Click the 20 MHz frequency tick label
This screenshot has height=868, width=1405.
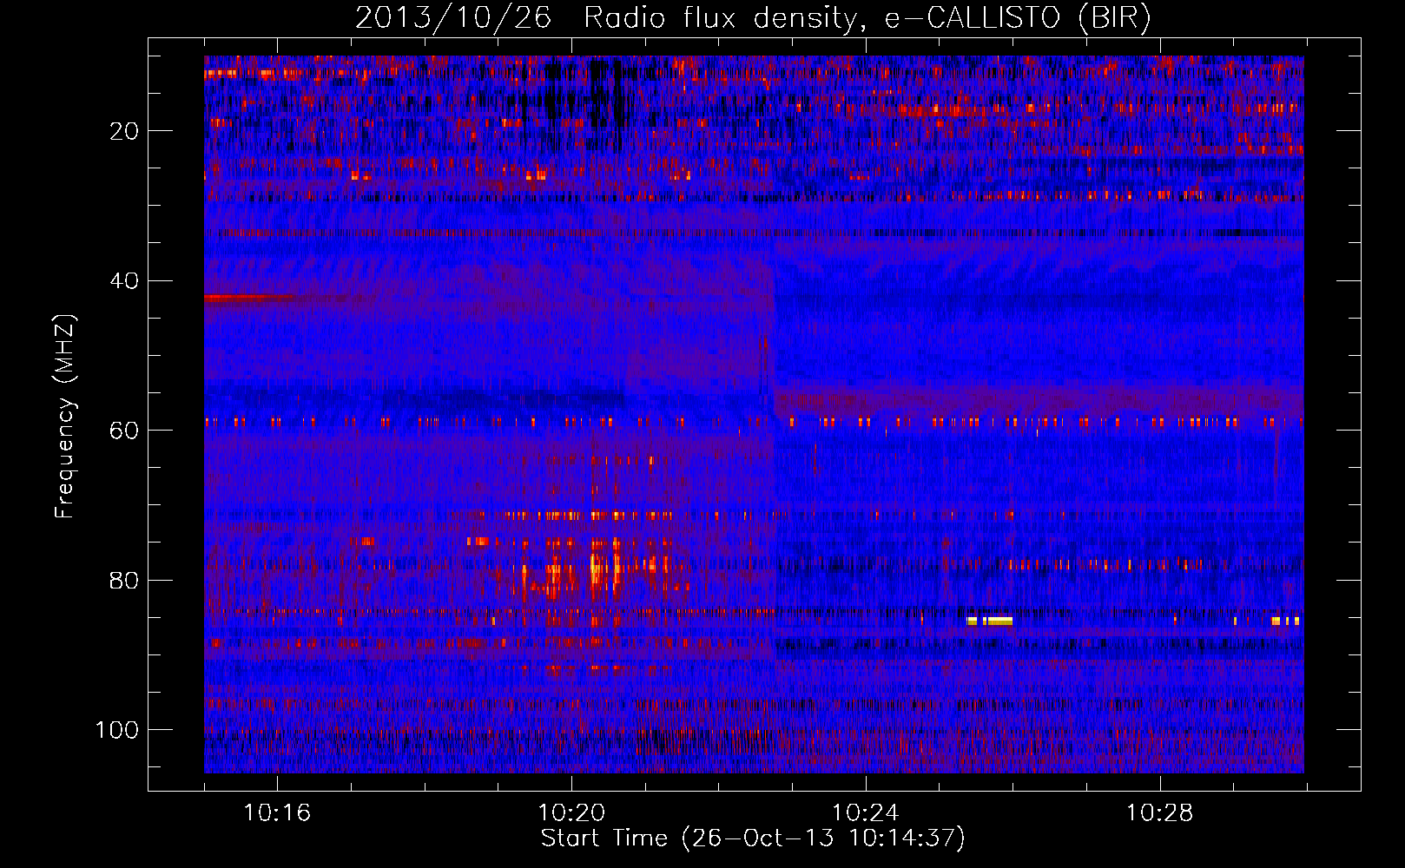coord(125,131)
